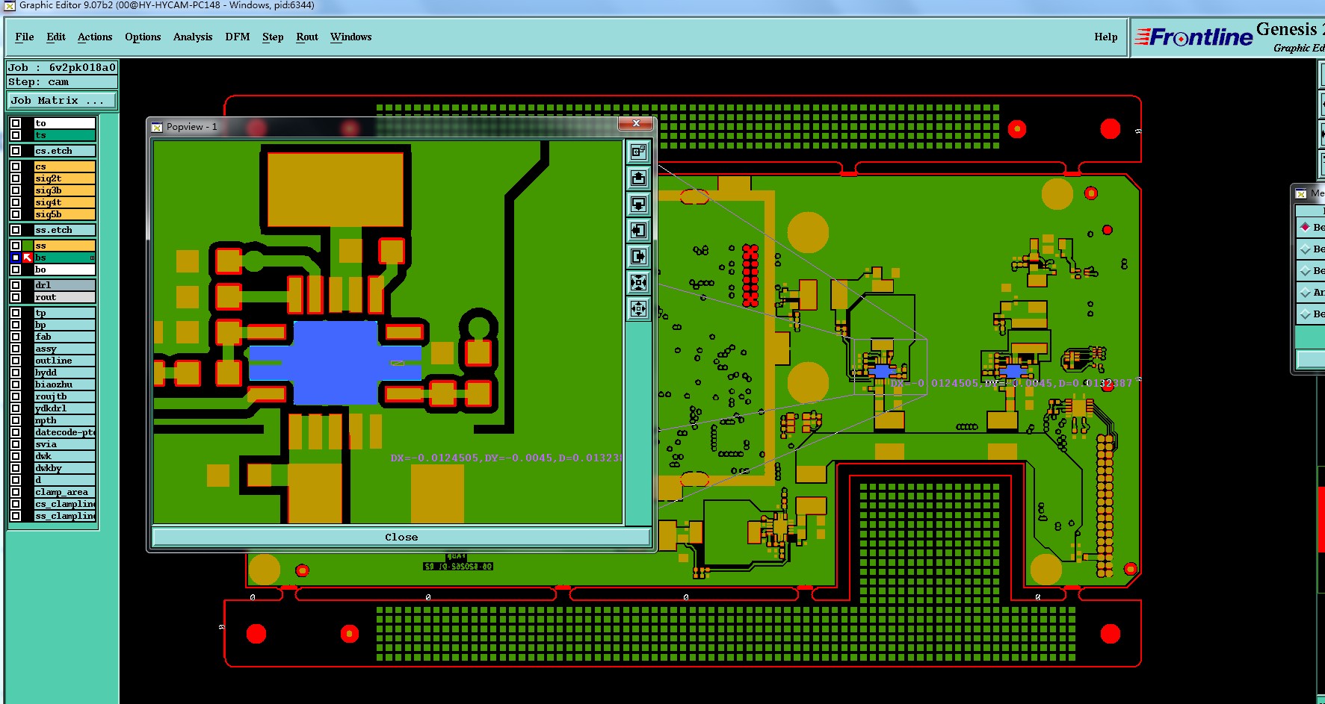This screenshot has height=704, width=1325.
Task: Close Popview with the red X button
Action: tap(636, 123)
